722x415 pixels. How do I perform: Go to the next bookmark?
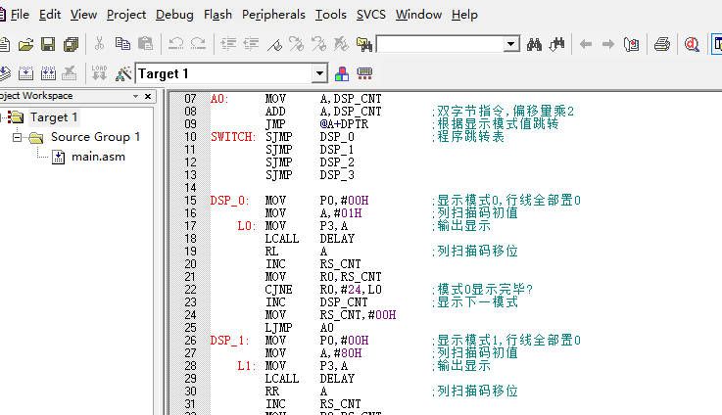coord(296,44)
